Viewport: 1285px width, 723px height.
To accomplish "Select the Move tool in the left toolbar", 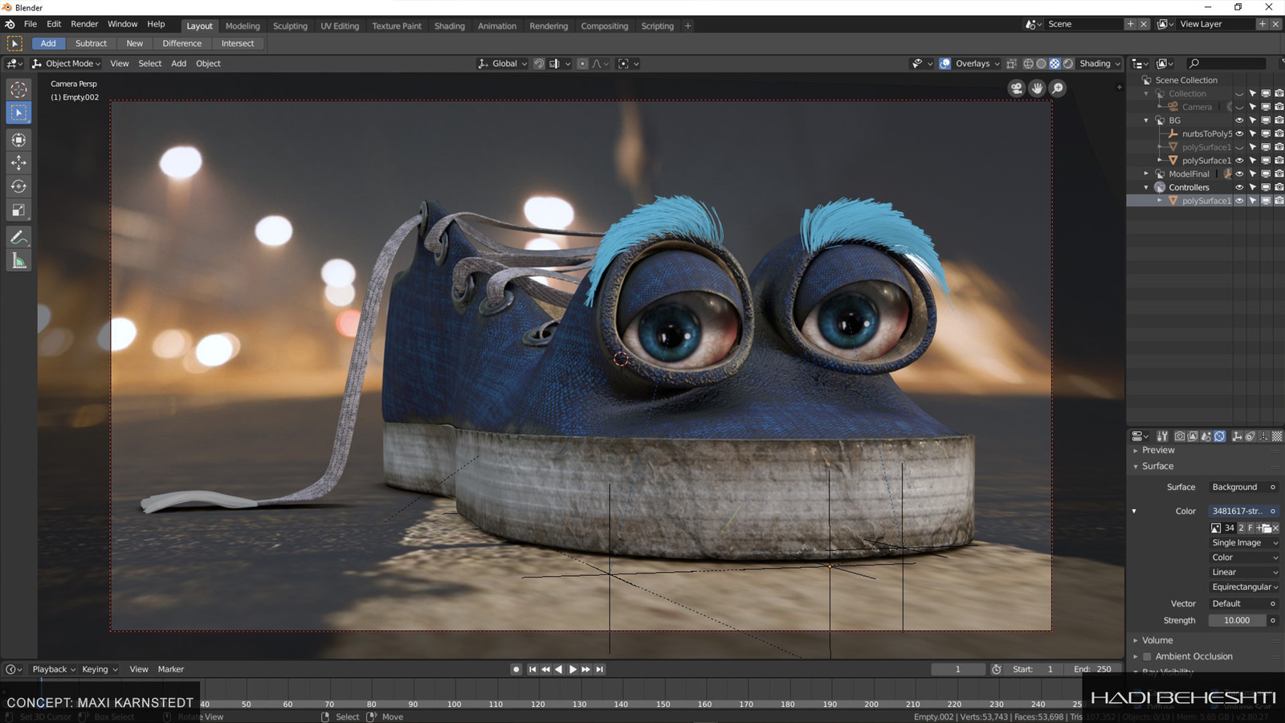I will click(19, 163).
